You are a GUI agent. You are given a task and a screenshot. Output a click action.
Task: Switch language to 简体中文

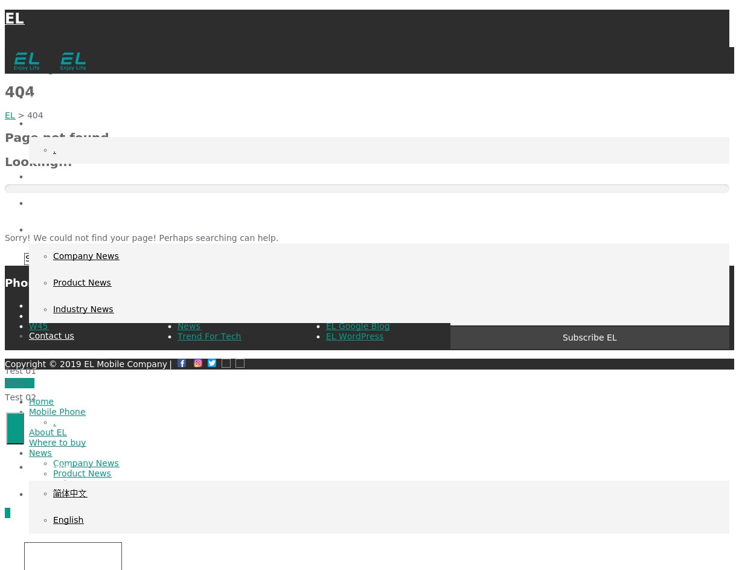pyautogui.click(x=70, y=493)
